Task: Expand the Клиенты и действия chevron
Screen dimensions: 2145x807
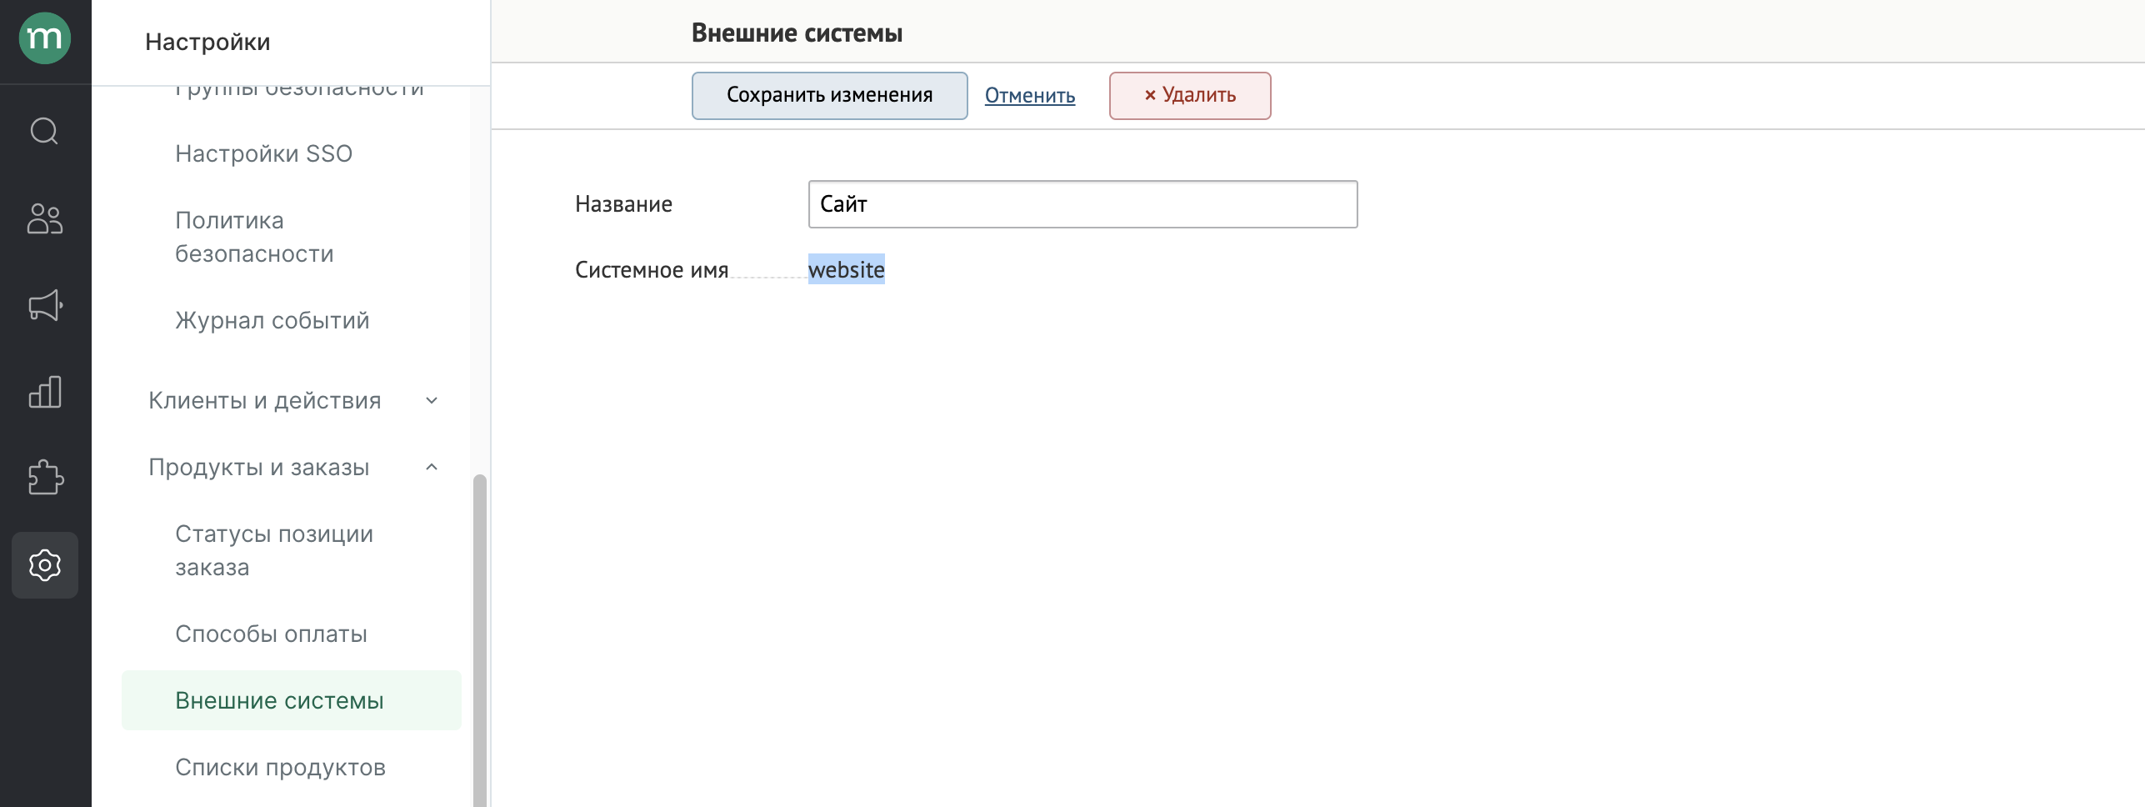Action: tap(432, 401)
